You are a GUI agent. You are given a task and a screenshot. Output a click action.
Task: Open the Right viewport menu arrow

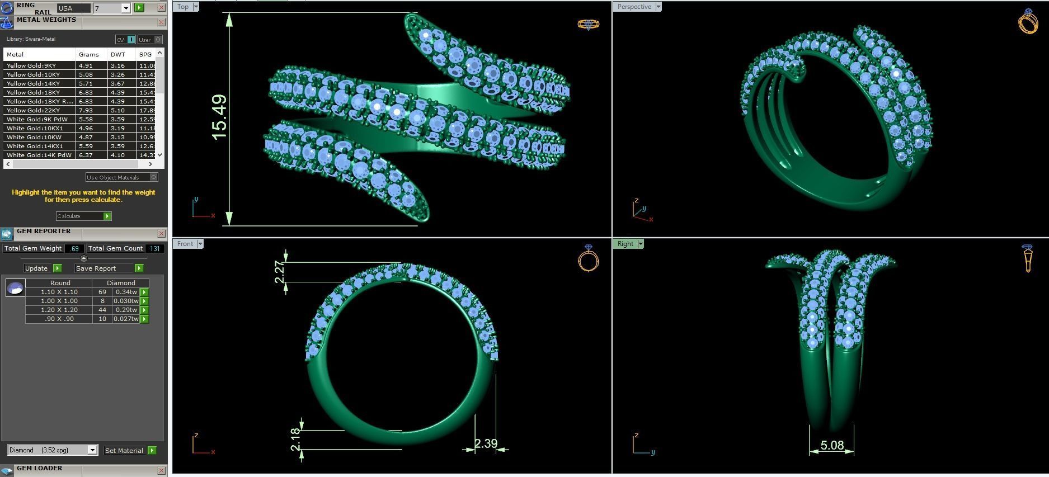[x=640, y=244]
